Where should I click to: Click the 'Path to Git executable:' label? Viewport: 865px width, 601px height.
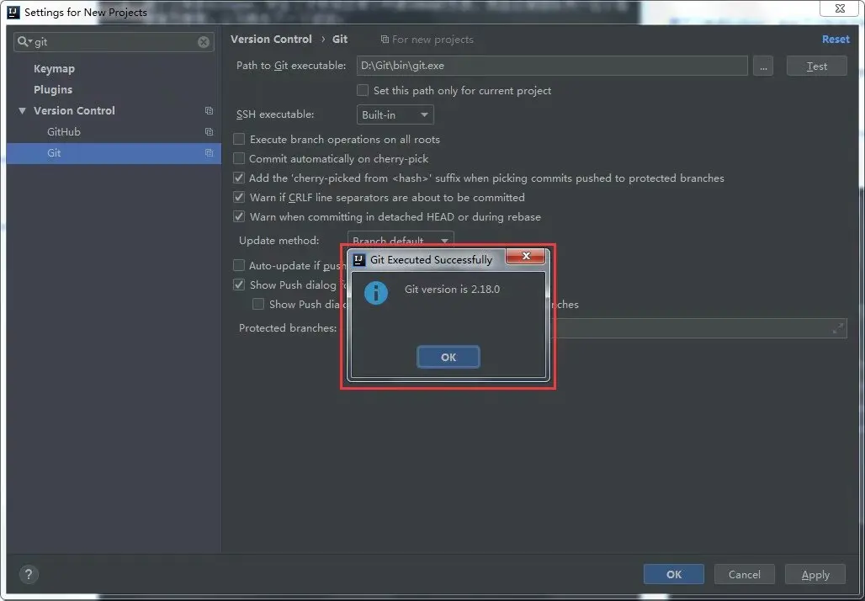291,66
